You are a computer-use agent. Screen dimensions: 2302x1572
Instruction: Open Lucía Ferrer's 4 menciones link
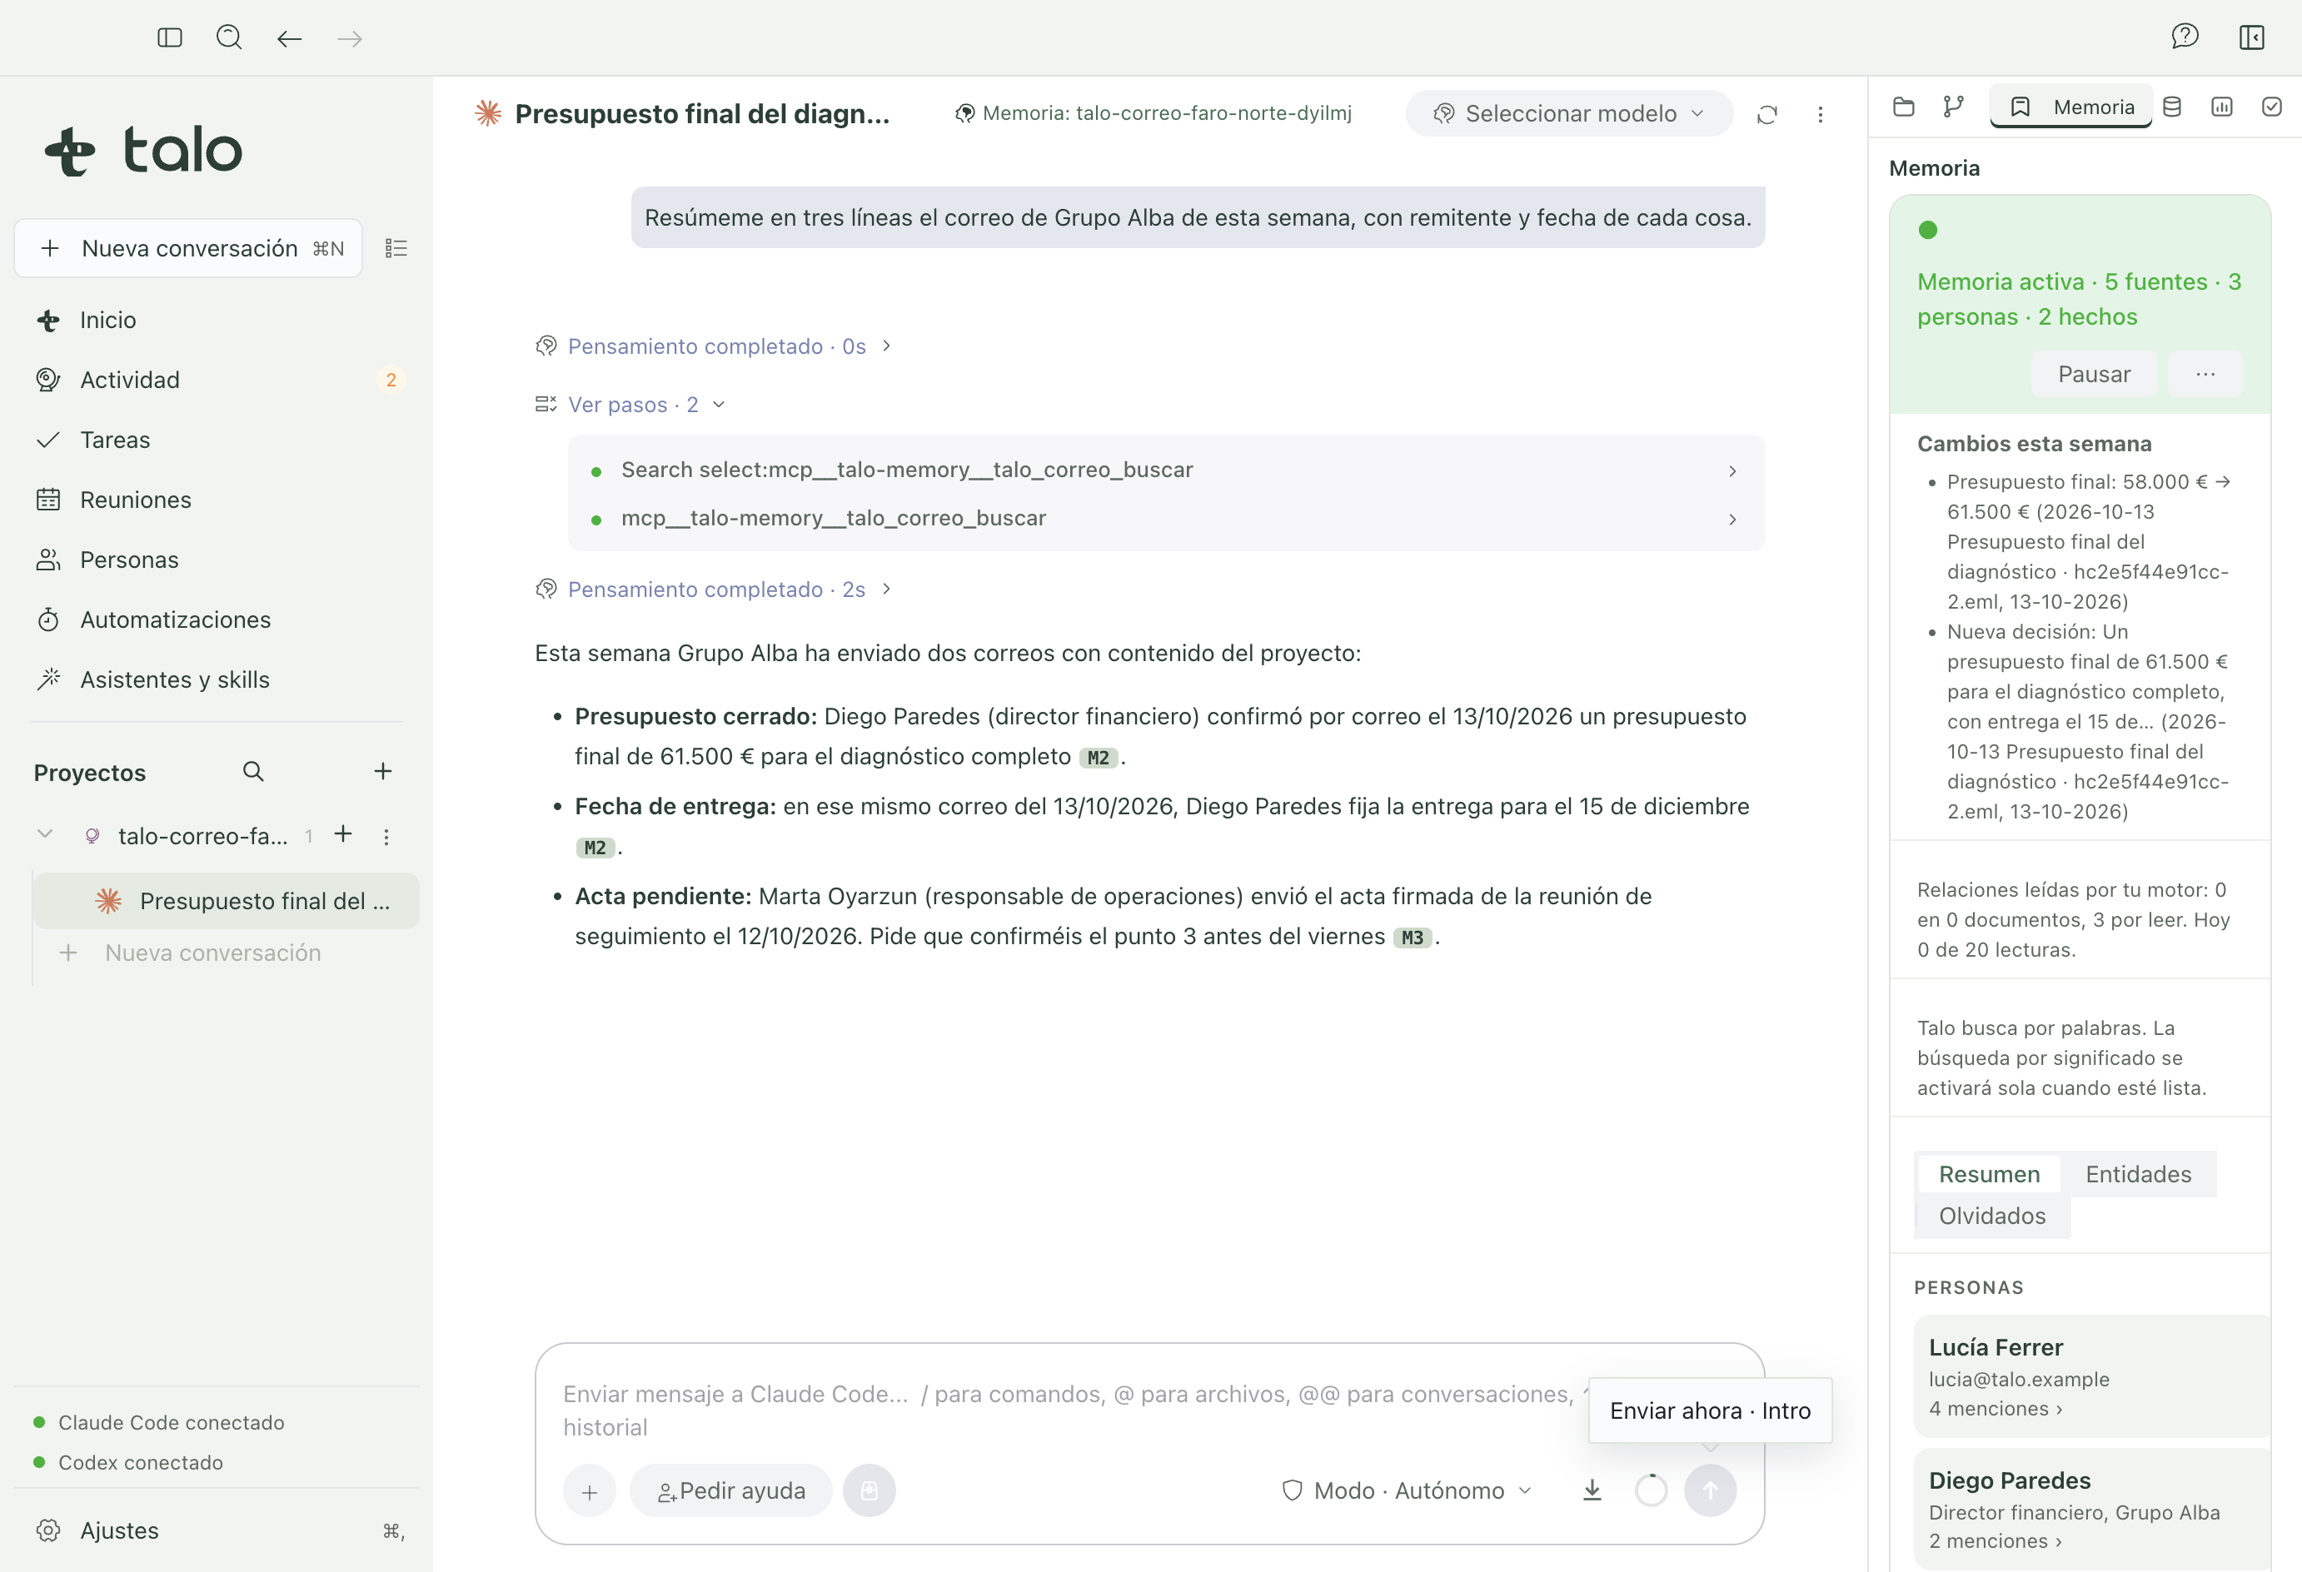click(x=1996, y=1409)
